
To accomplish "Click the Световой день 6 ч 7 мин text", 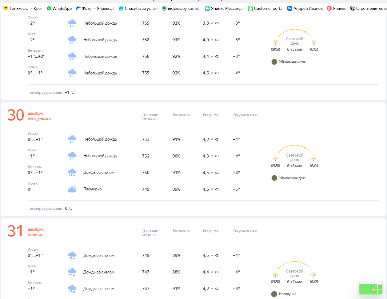I will (294, 276).
